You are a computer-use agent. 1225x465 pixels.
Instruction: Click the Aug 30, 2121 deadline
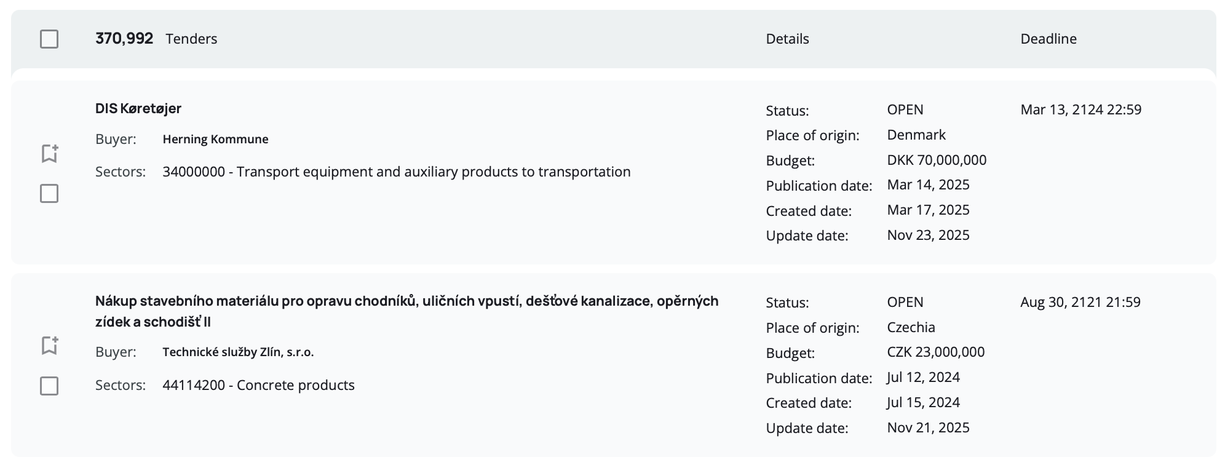[x=1080, y=302]
